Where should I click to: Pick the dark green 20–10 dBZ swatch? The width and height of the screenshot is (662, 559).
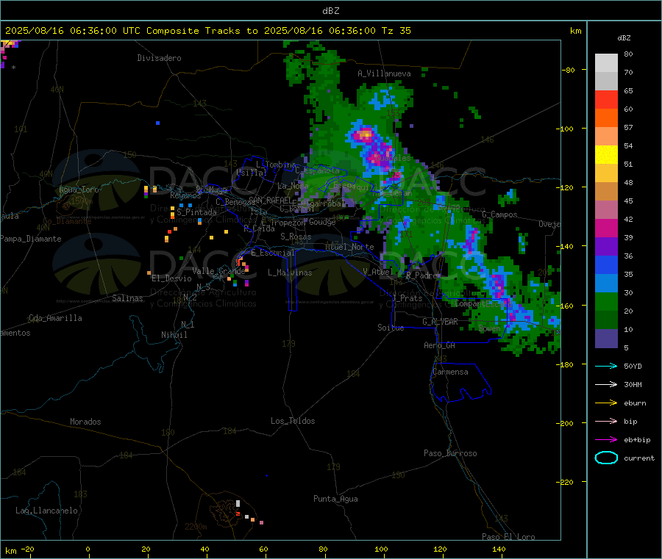pos(606,320)
